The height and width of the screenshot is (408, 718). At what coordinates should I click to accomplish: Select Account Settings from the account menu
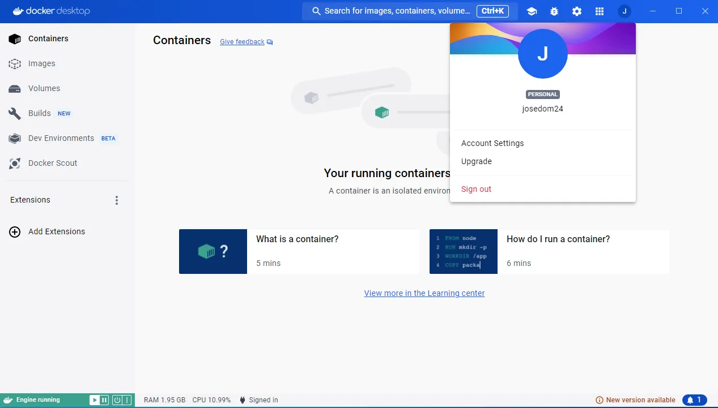click(x=492, y=143)
